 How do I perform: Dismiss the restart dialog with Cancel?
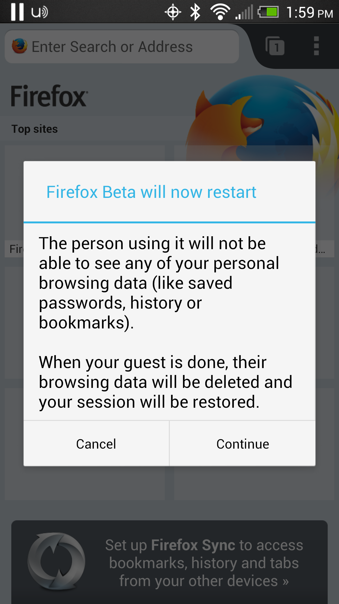point(96,444)
